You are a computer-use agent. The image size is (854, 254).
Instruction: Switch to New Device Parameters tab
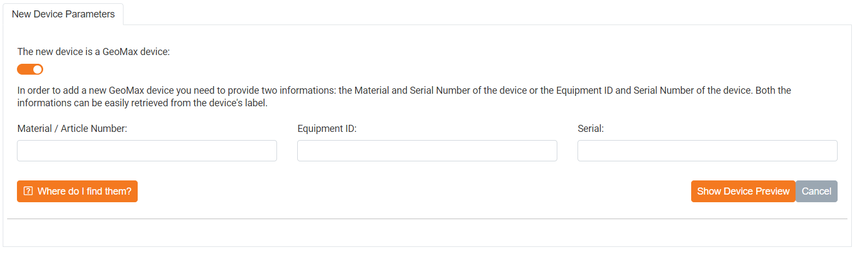[x=63, y=14]
